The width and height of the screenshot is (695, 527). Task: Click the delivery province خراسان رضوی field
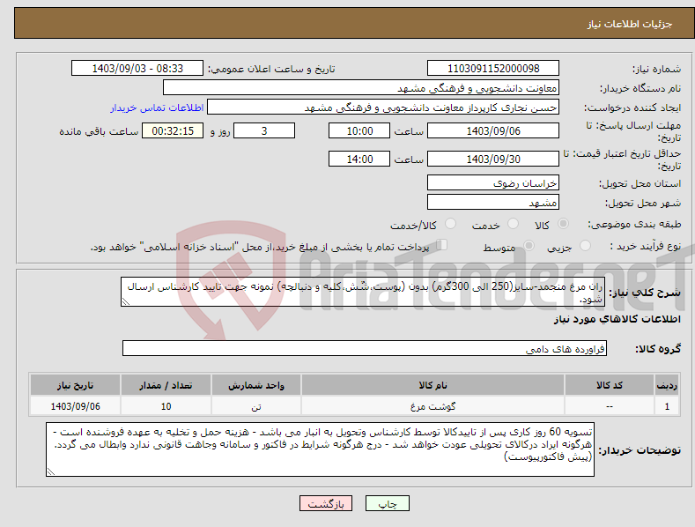pos(493,182)
